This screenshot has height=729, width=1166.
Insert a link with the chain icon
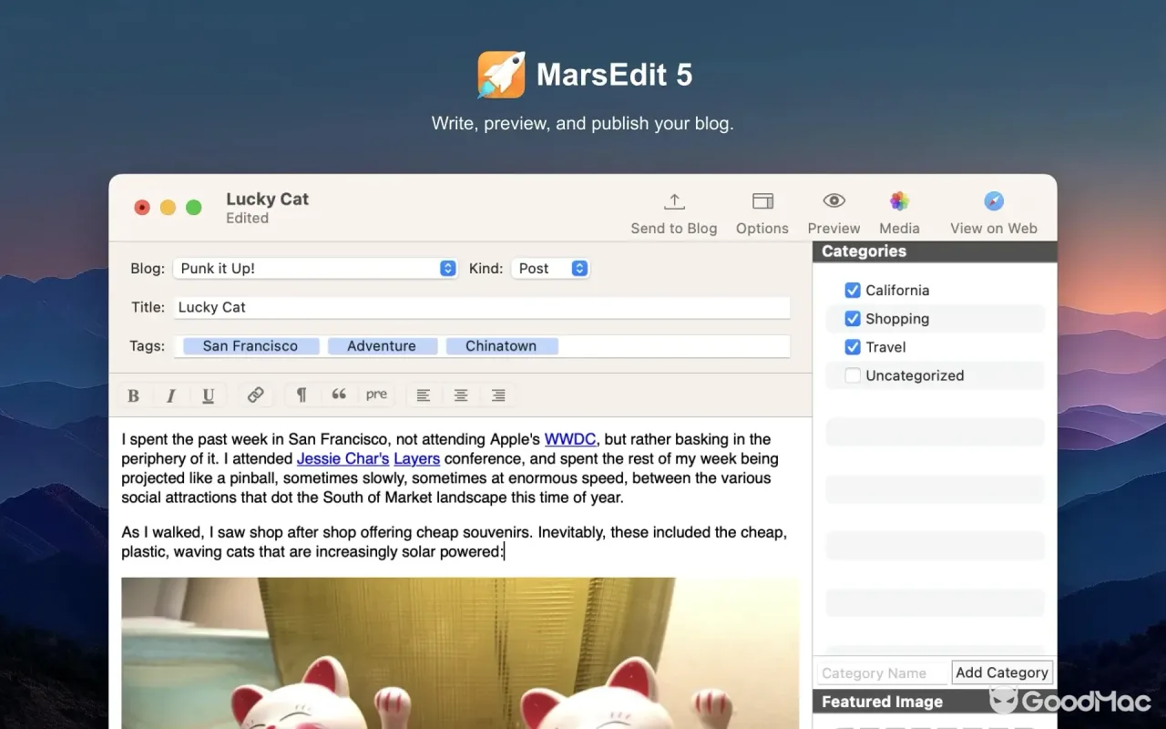tap(255, 395)
